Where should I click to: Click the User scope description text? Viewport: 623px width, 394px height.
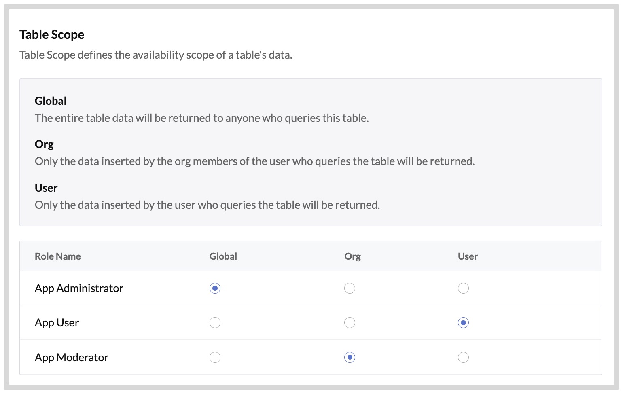[208, 205]
